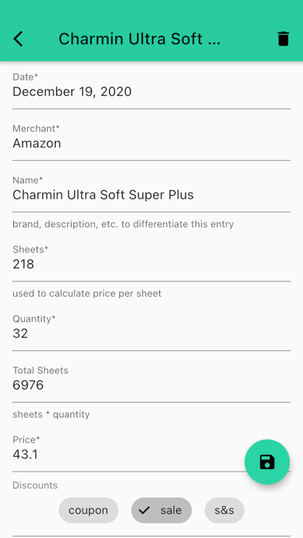Toggle the coupon discount chip
Image resolution: width=303 pixels, height=538 pixels.
click(x=89, y=510)
